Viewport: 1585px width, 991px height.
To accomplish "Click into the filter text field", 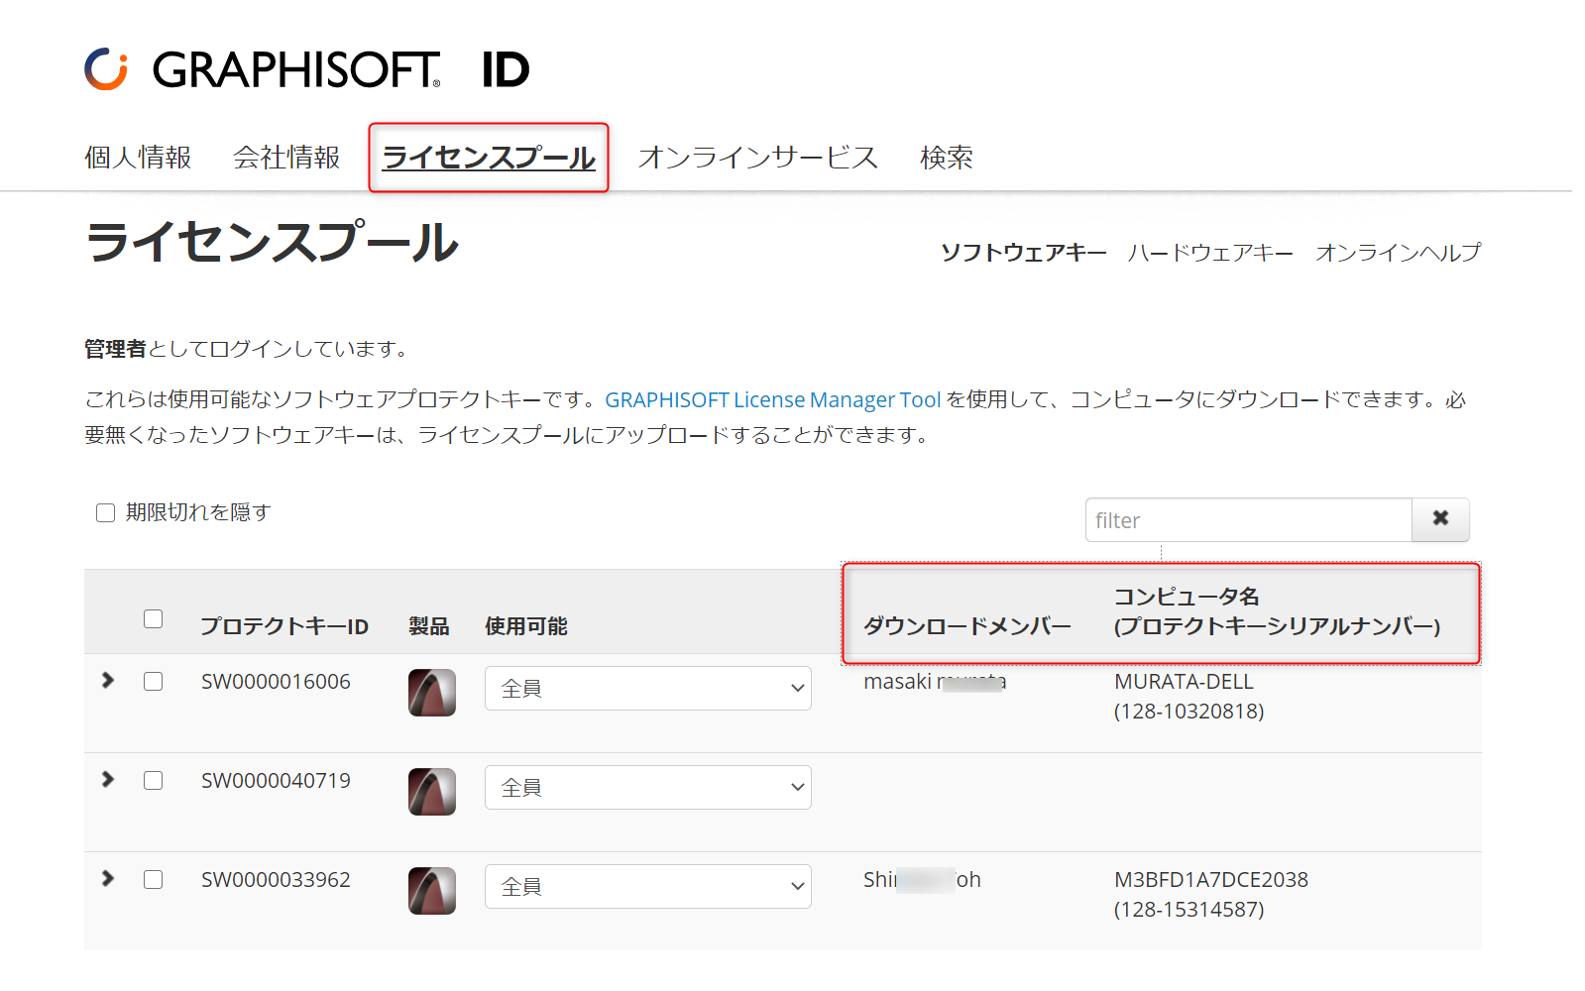I will pyautogui.click(x=1249, y=519).
